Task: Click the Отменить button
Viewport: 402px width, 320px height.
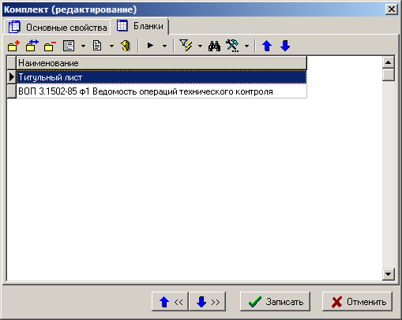Action: [358, 302]
